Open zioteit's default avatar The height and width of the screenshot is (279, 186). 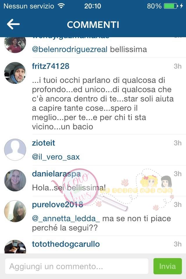click(x=15, y=150)
